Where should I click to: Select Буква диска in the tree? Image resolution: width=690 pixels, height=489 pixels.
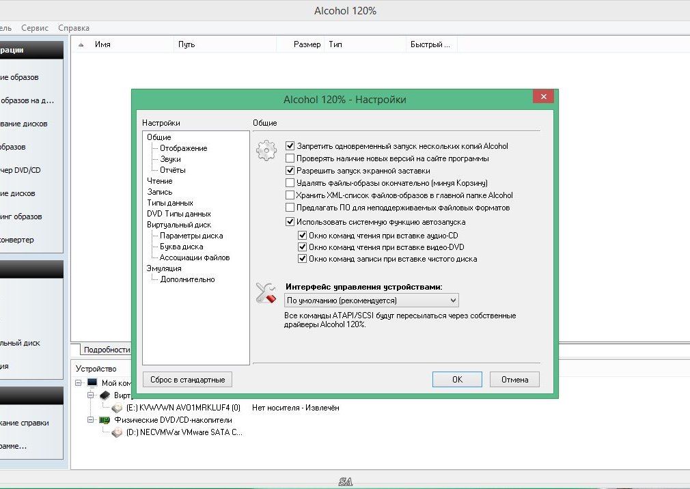point(181,247)
